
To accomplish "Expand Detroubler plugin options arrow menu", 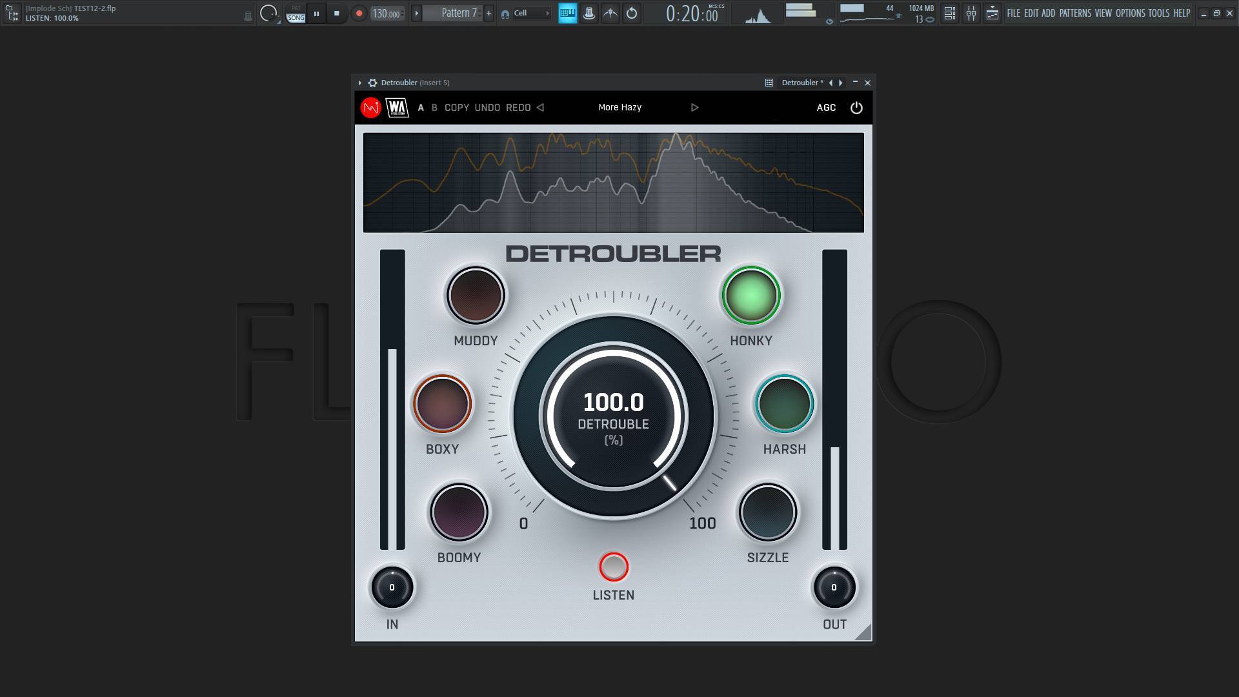I will coord(359,83).
